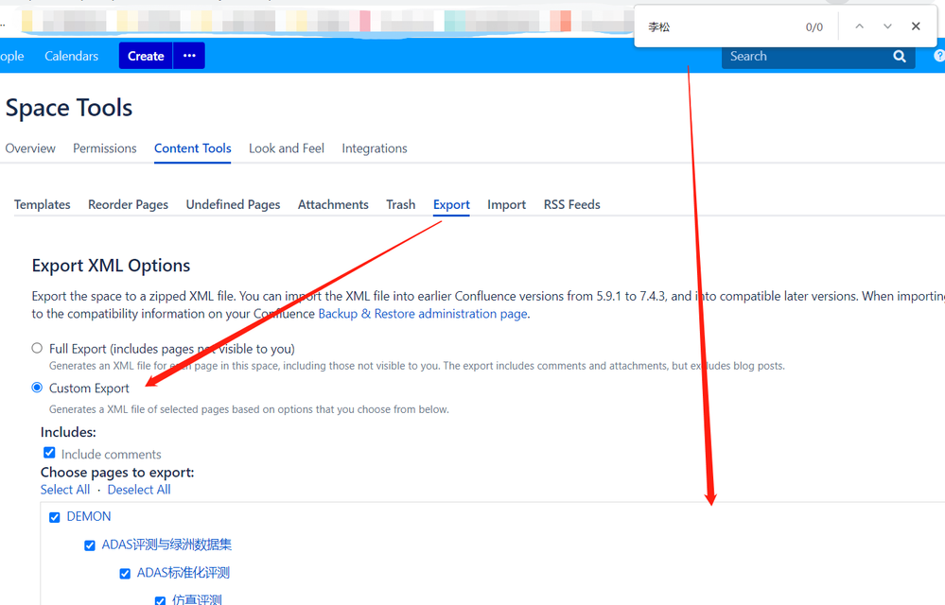Uncheck the 仿真评测 checkbox

click(160, 601)
